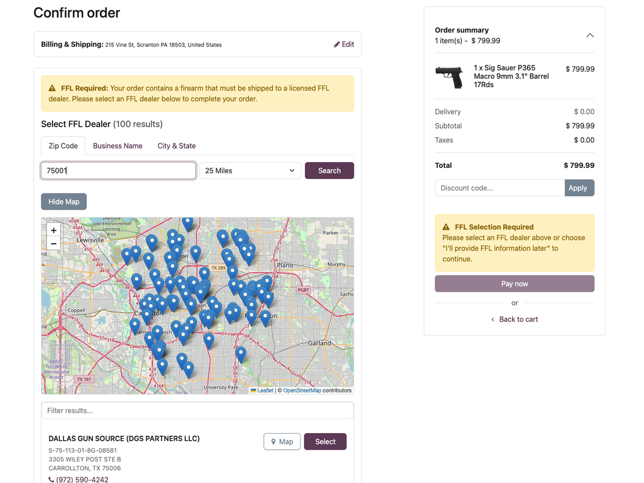Apply the discount code

click(579, 187)
